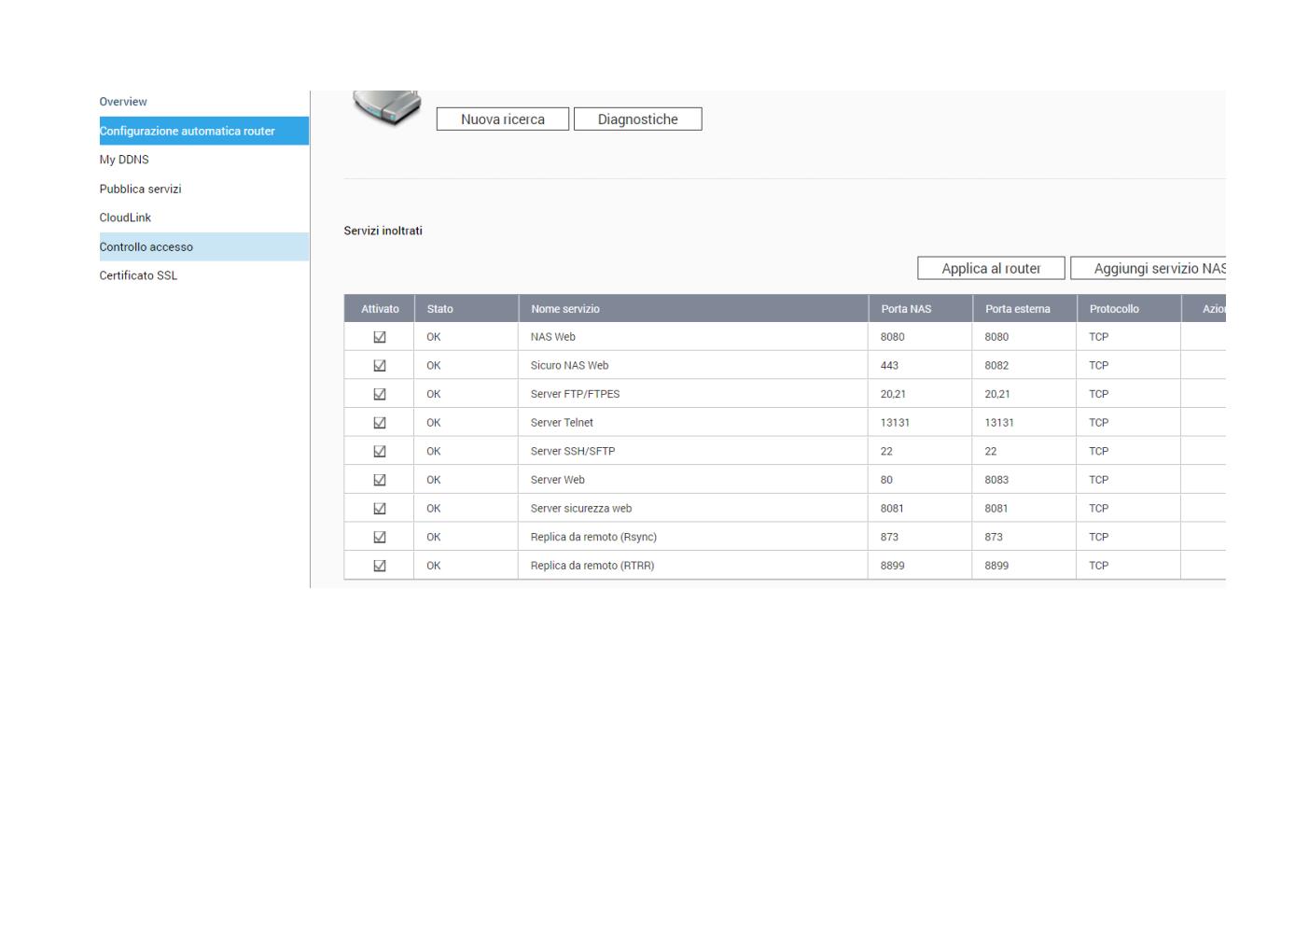Open the Overview menu item

pos(123,102)
